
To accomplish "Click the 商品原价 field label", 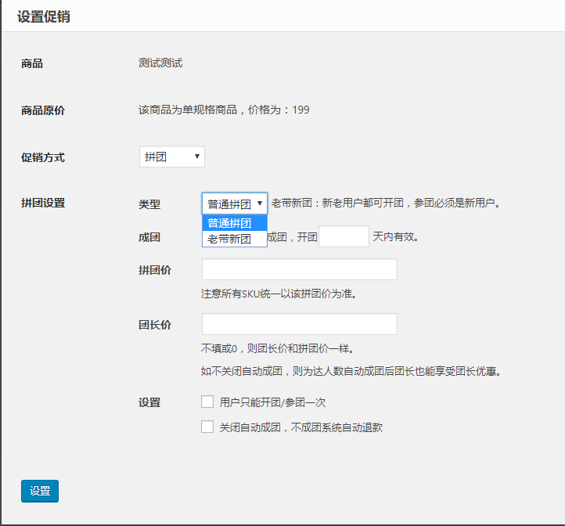I will pyautogui.click(x=43, y=110).
